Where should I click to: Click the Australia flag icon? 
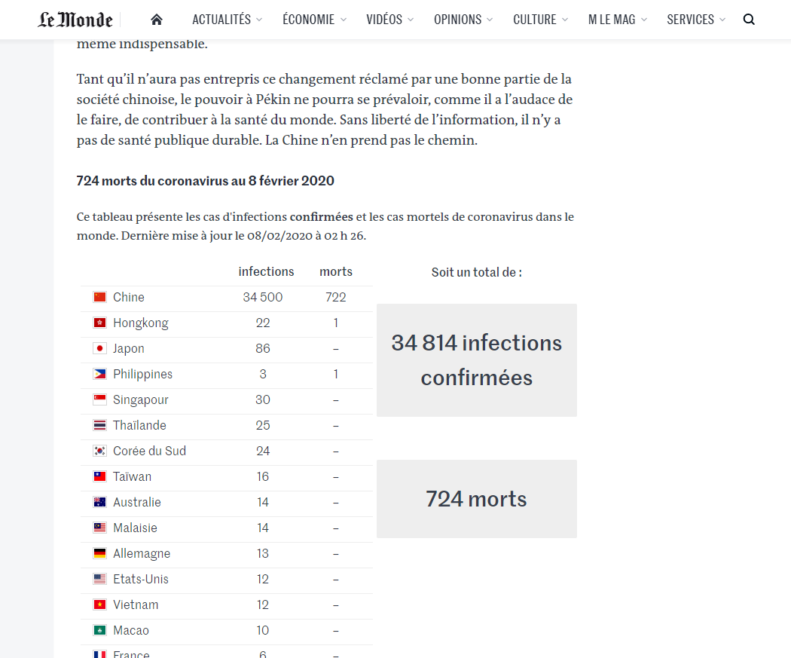[x=99, y=502]
